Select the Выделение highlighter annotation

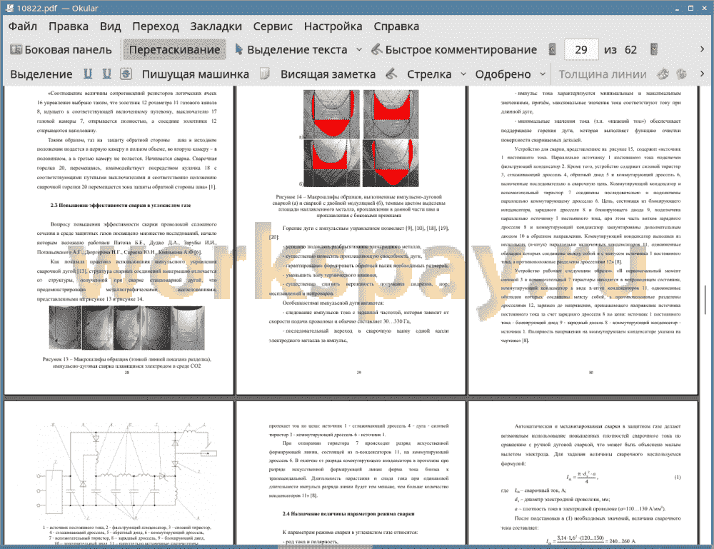click(x=41, y=74)
